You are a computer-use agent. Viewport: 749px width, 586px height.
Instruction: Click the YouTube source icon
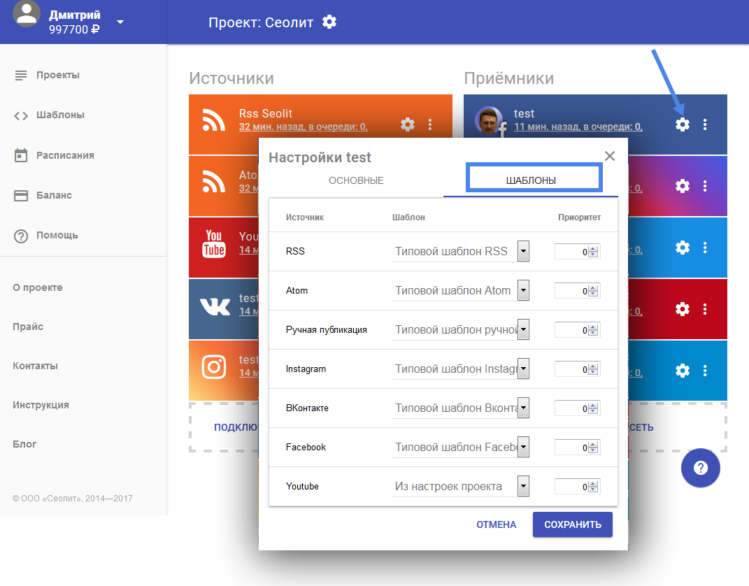[214, 243]
